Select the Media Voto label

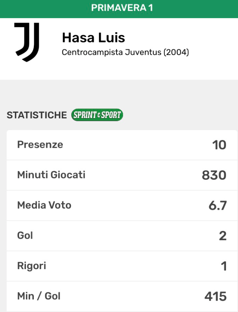(44, 205)
